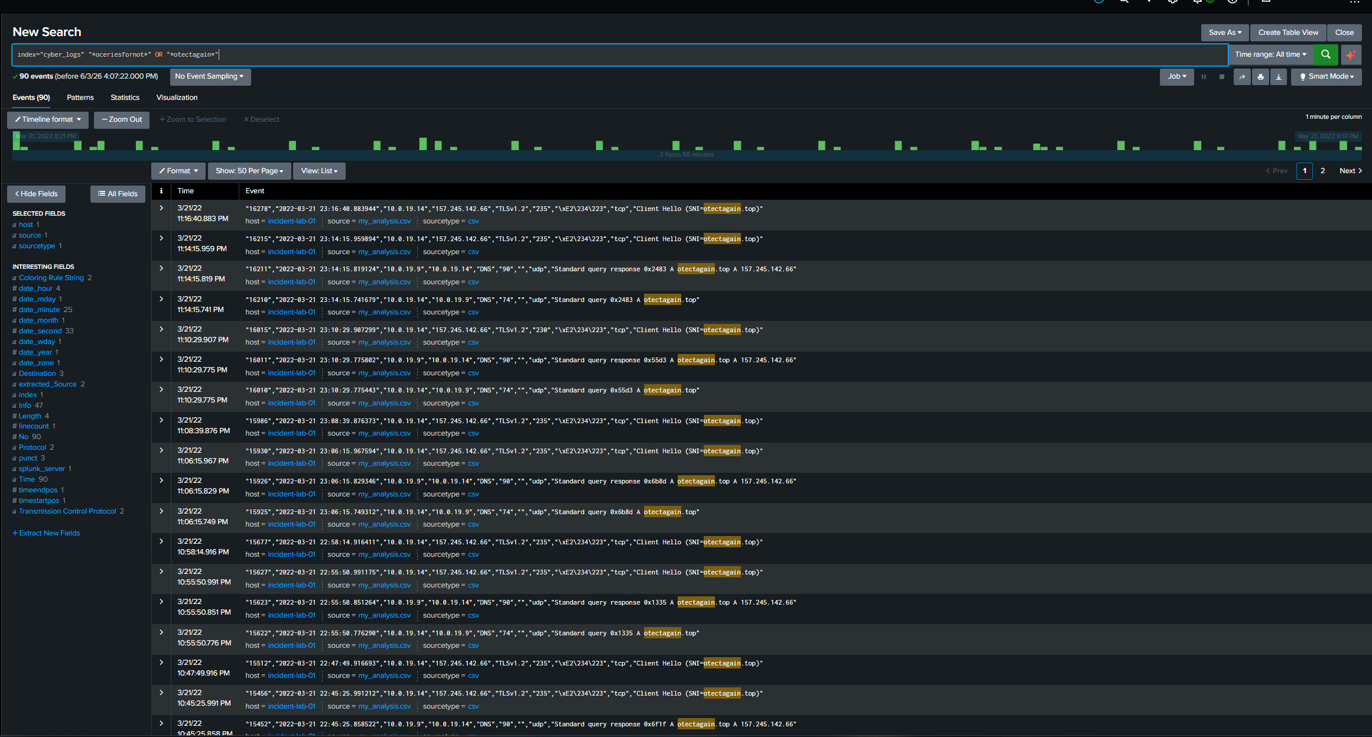Select the sourcetype field in sidebar
1372x737 pixels.
point(37,246)
